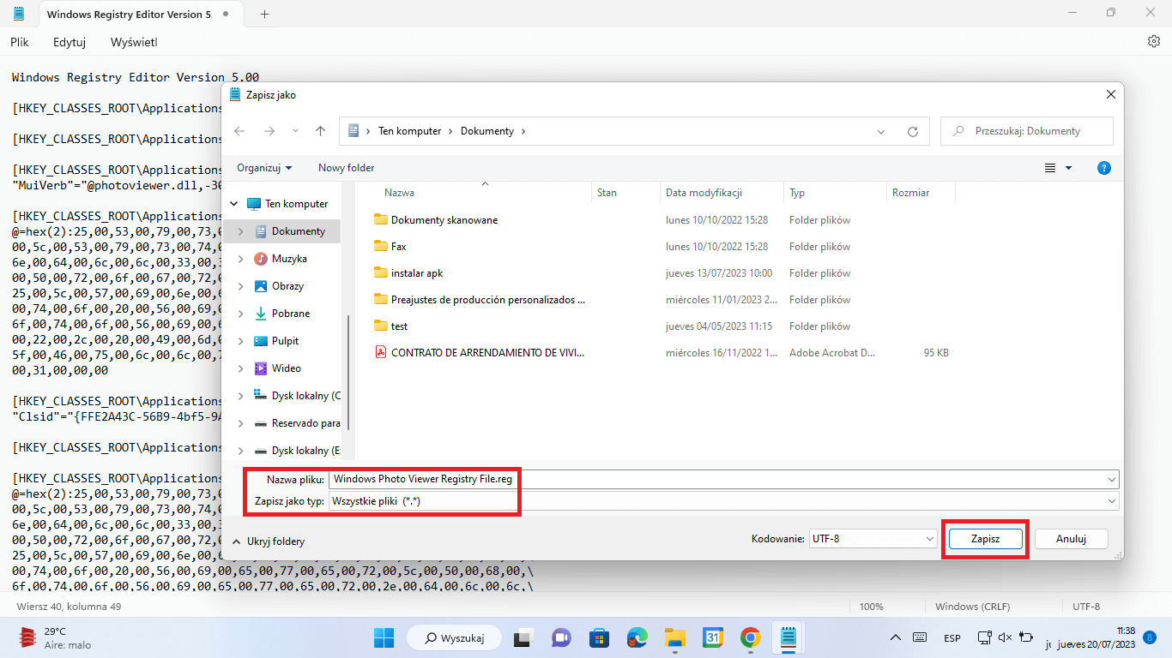Open Notepad settings gear icon
Screen dimensions: 1172x658
point(1154,41)
